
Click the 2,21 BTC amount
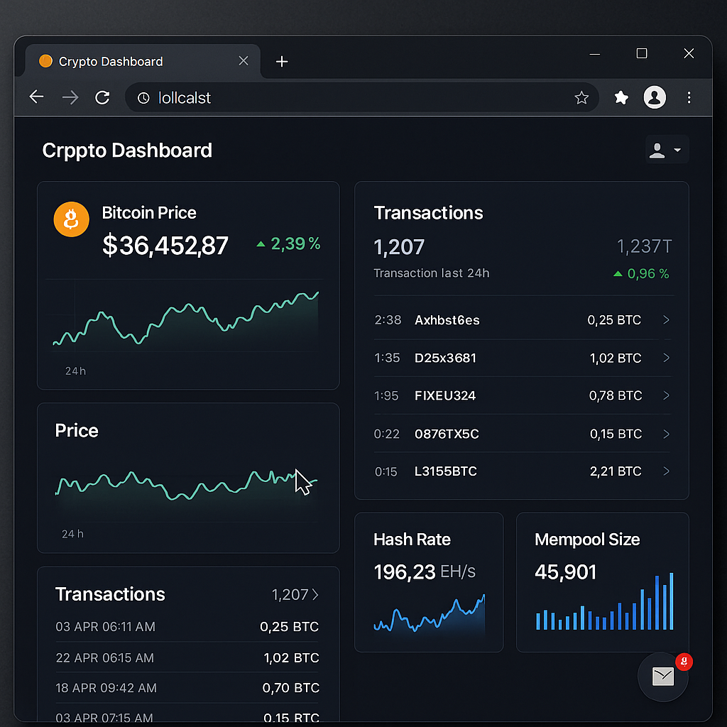click(616, 471)
